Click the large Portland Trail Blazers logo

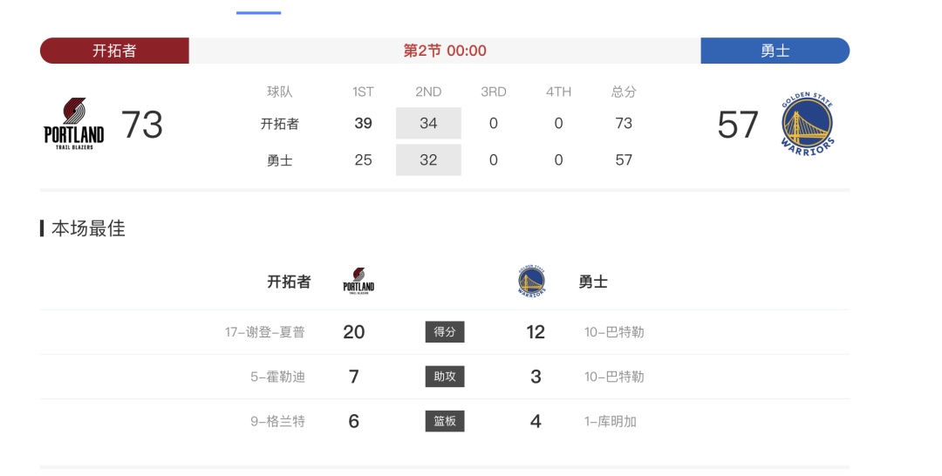pos(74,124)
